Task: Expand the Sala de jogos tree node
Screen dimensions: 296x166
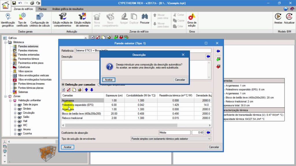Action: 15,105
